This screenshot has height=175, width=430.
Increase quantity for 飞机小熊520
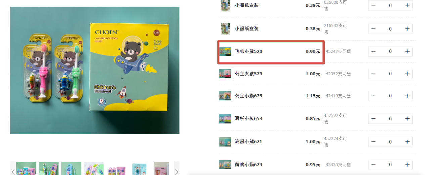point(407,51)
